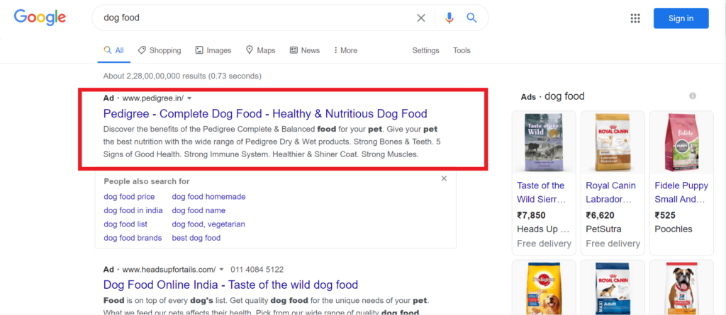Clear the search box with X icon
Image resolution: width=726 pixels, height=315 pixels.
(421, 18)
